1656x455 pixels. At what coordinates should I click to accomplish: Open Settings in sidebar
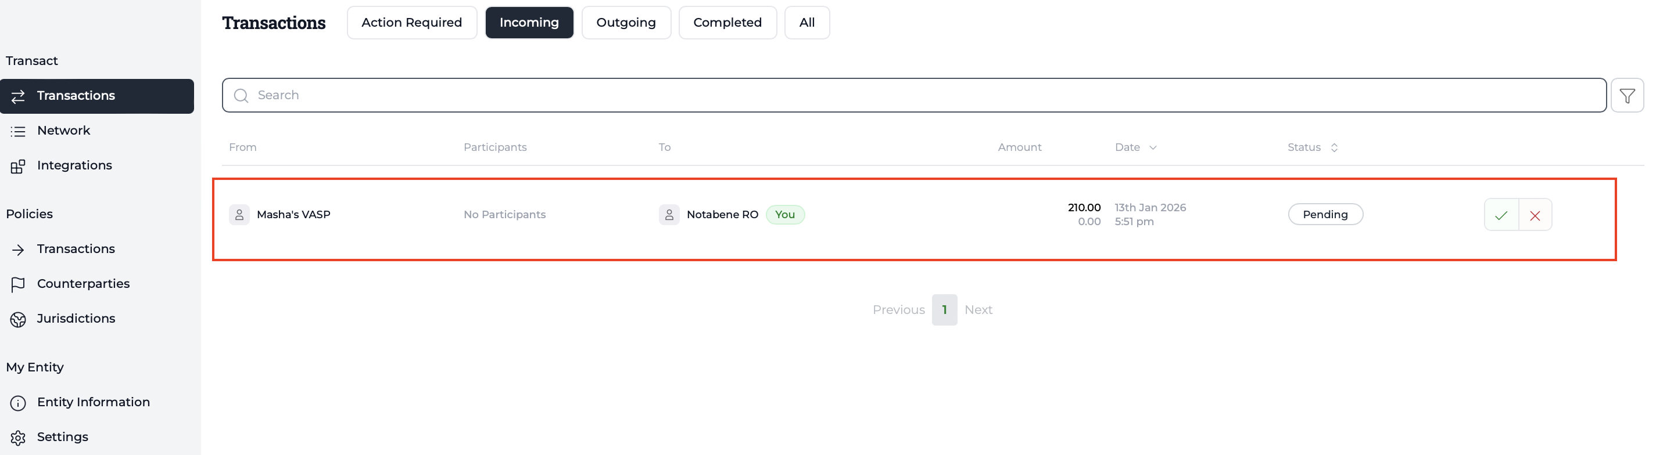click(97, 437)
